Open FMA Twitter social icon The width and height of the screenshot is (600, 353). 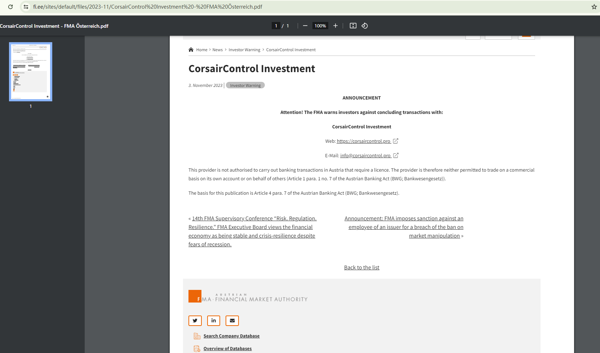coord(195,321)
